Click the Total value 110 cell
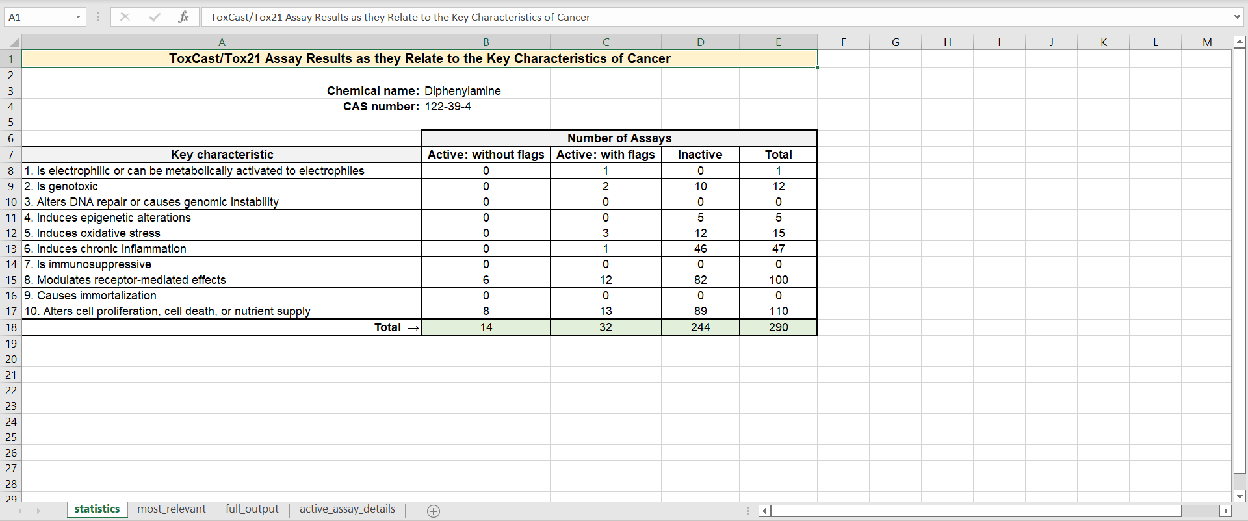 tap(779, 311)
